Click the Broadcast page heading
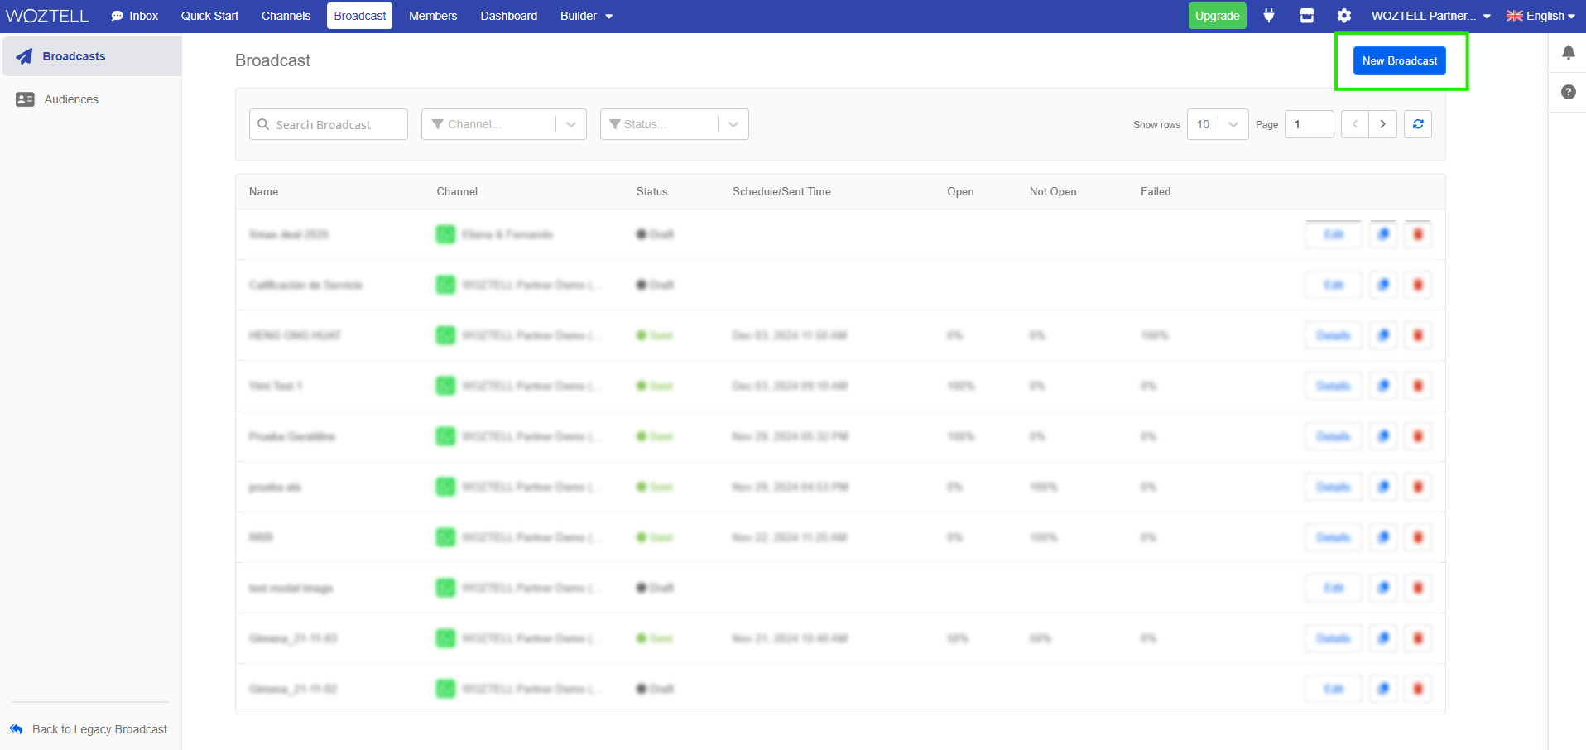The height and width of the screenshot is (750, 1586). [x=272, y=60]
